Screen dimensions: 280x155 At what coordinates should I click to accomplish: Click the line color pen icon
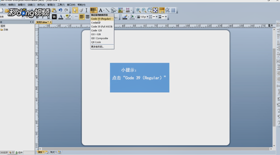point(125,17)
